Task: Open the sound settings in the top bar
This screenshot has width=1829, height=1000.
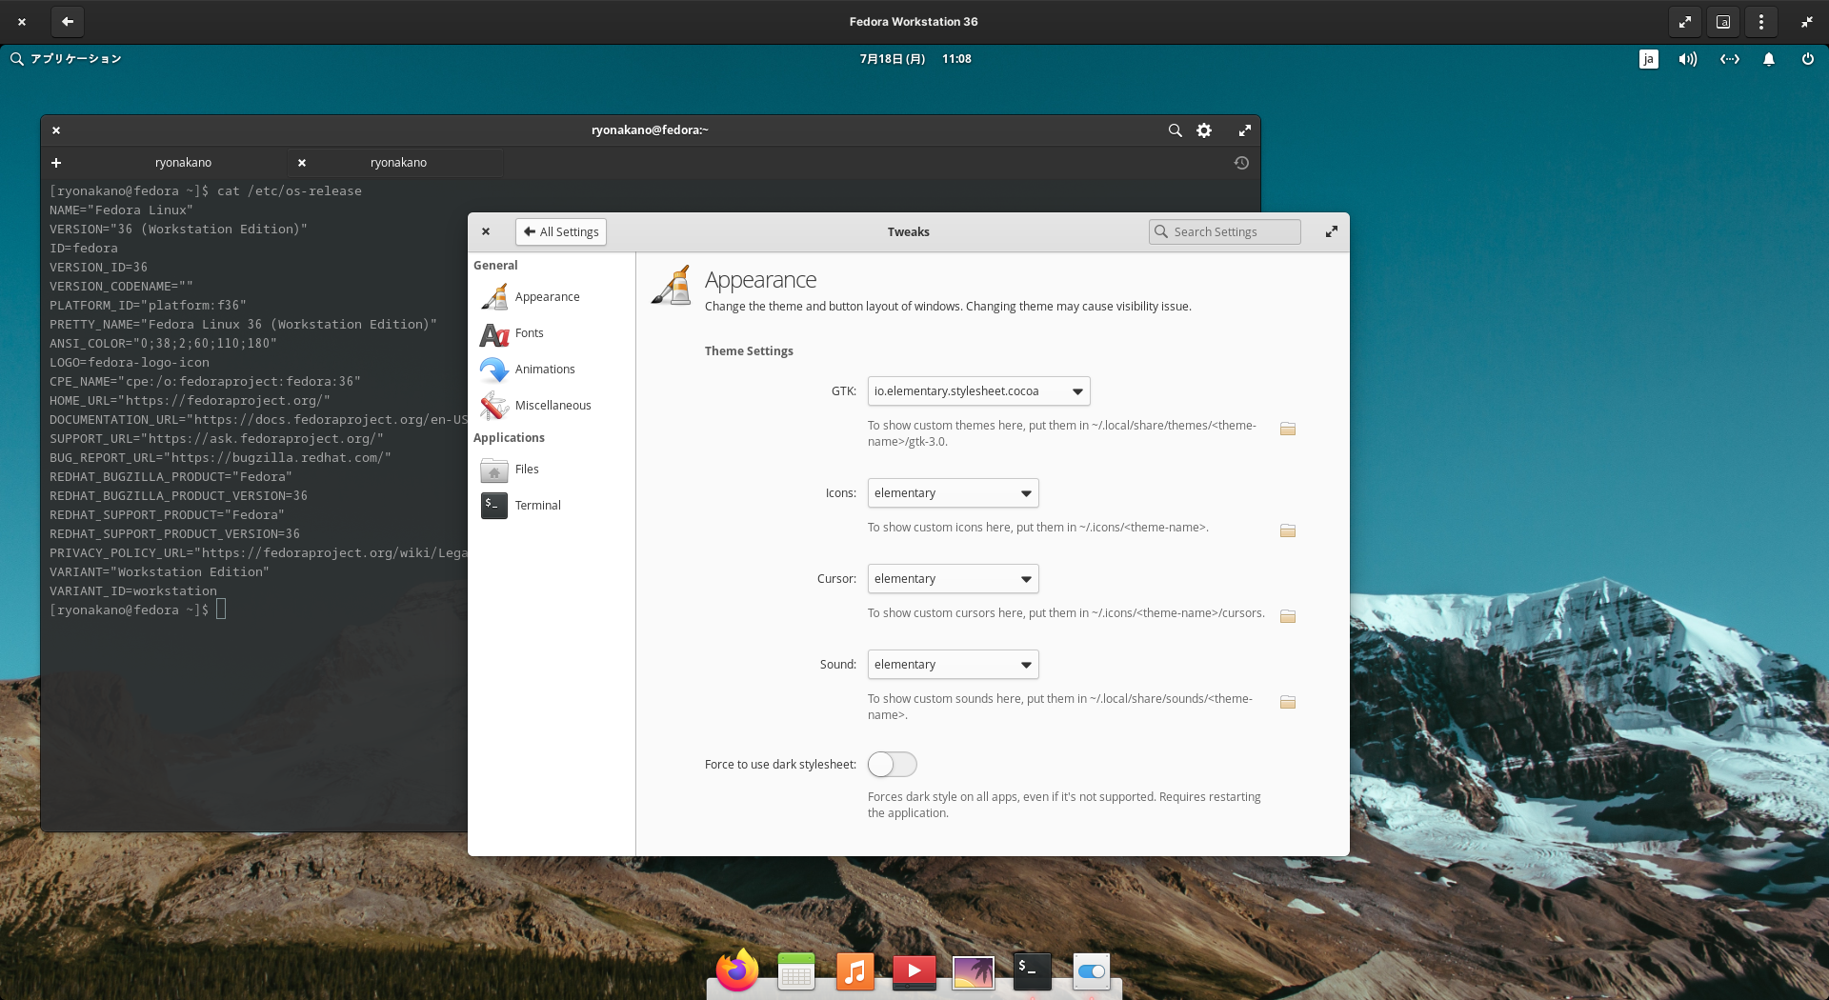Action: click(1686, 58)
